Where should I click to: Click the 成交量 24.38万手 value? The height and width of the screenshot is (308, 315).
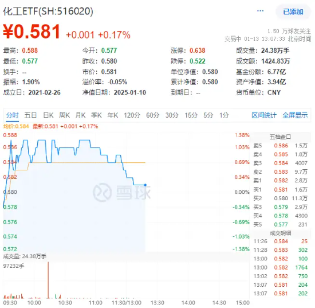275,50
